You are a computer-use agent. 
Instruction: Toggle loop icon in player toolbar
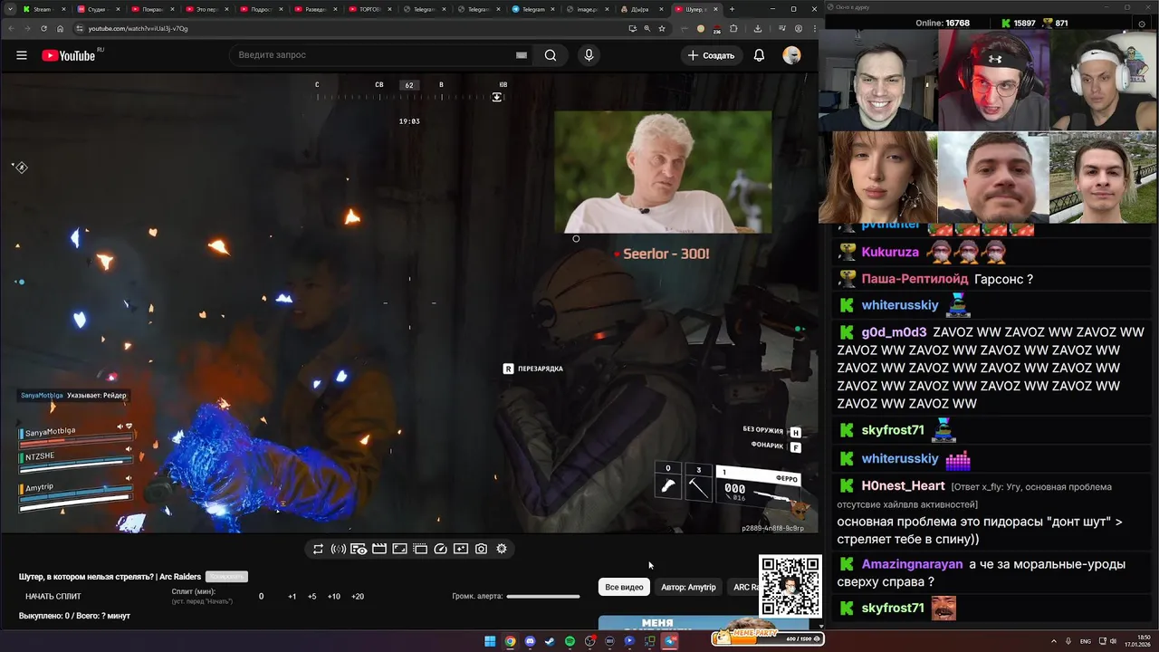tap(318, 549)
